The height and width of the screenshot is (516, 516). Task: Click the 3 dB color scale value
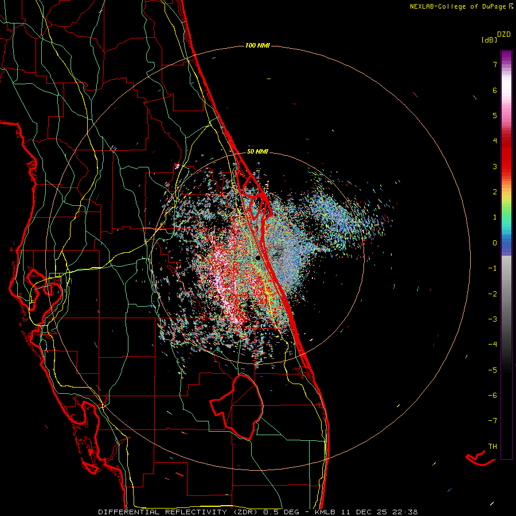click(x=495, y=166)
